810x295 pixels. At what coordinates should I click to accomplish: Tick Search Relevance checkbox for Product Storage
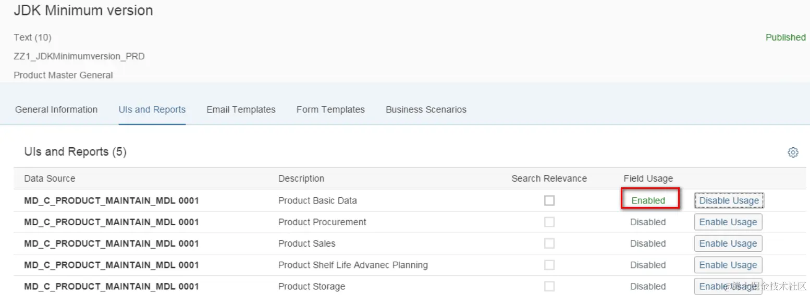(549, 286)
